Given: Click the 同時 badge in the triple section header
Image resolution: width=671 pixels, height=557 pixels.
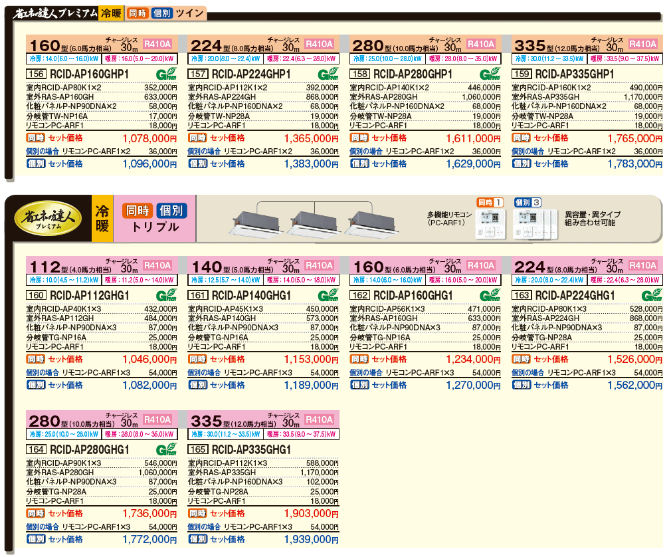Looking at the screenshot, I should coord(138,211).
